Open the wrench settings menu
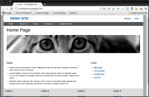 pyautogui.click(x=146, y=9)
